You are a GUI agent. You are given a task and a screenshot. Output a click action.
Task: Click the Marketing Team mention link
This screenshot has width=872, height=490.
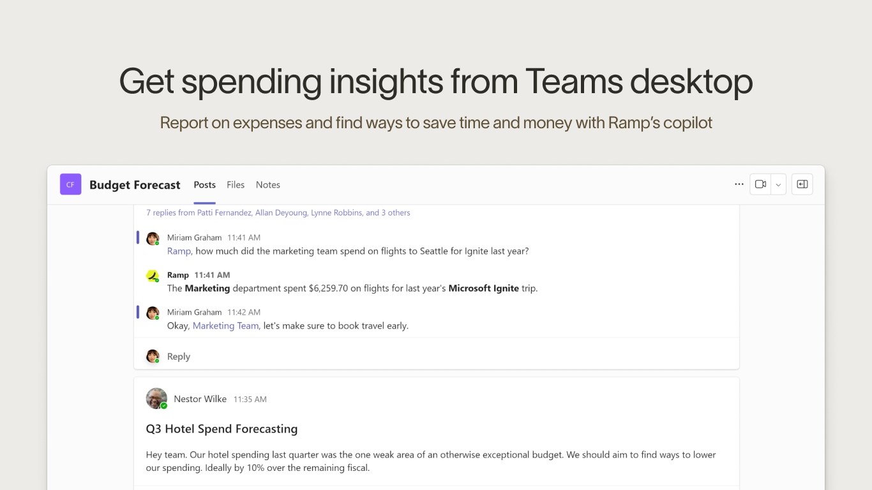coord(225,326)
